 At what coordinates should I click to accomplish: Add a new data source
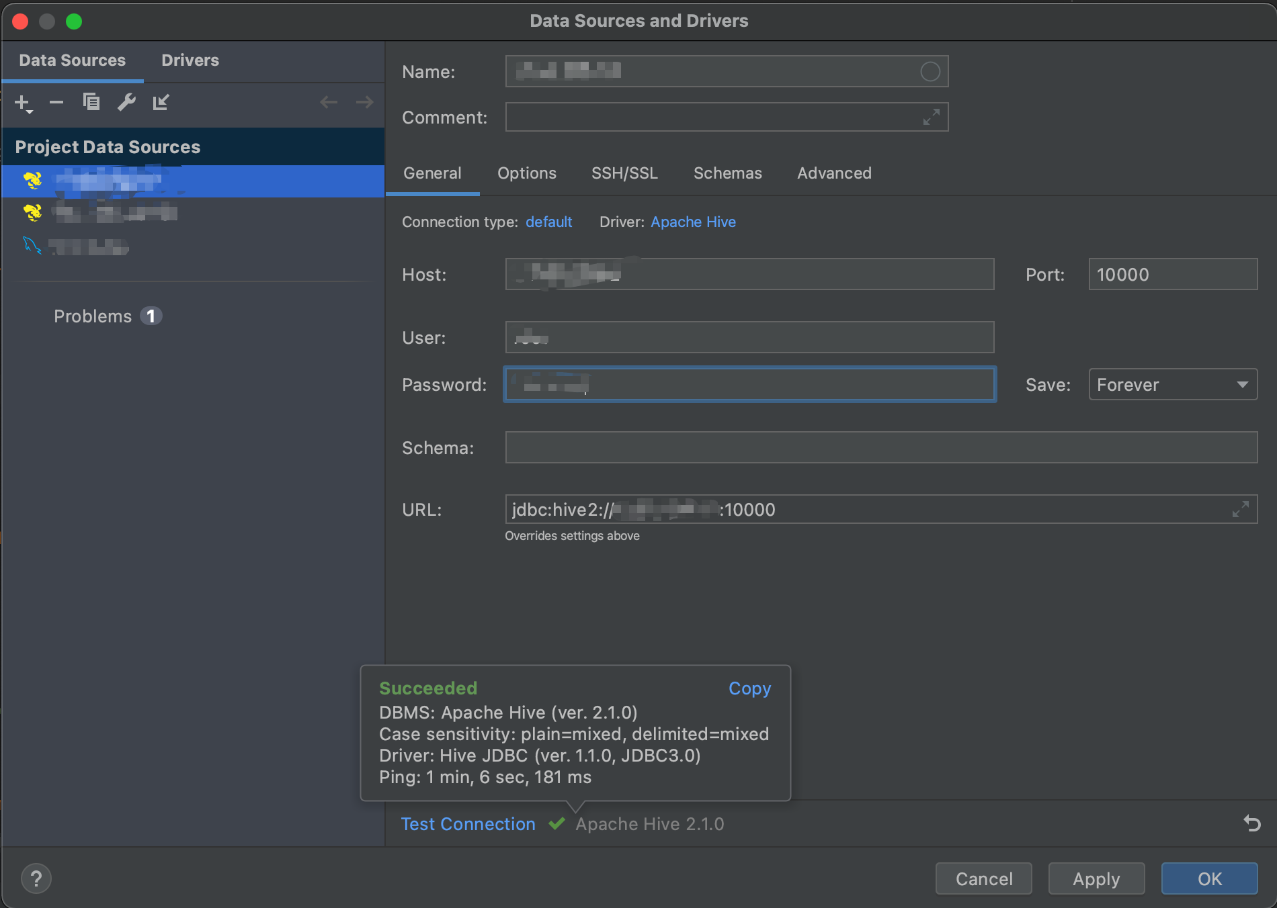pyautogui.click(x=22, y=103)
